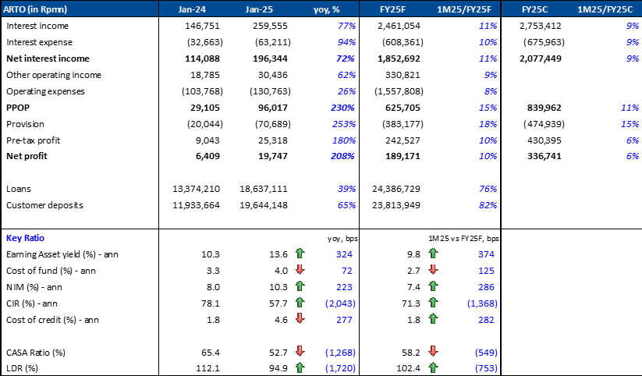Click the 'Customer deposits' row label

[x=44, y=205]
